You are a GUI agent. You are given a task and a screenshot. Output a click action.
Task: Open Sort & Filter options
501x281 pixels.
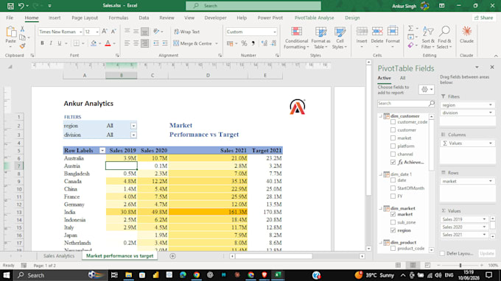[428, 38]
